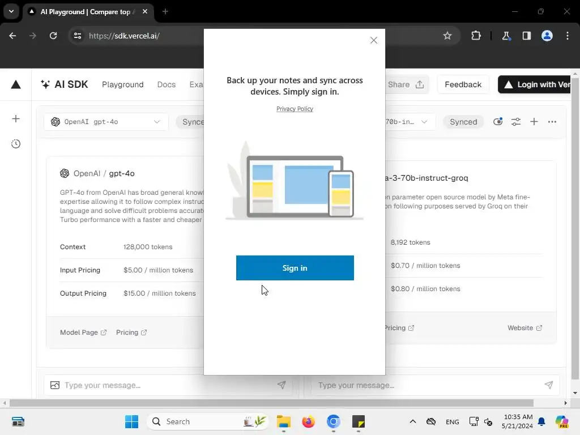
Task: Open Chrome three-dot menu
Action: [568, 36]
